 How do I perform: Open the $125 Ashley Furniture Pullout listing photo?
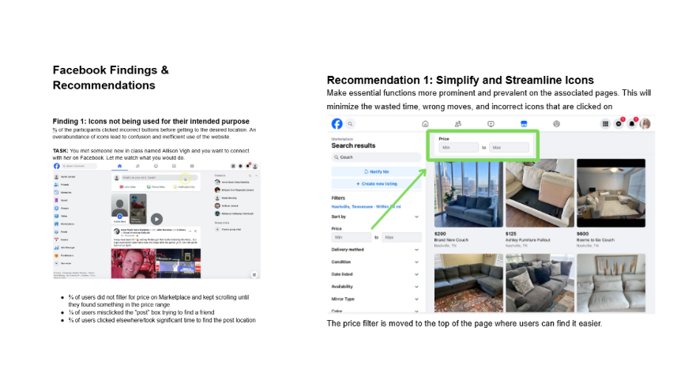pyautogui.click(x=540, y=194)
